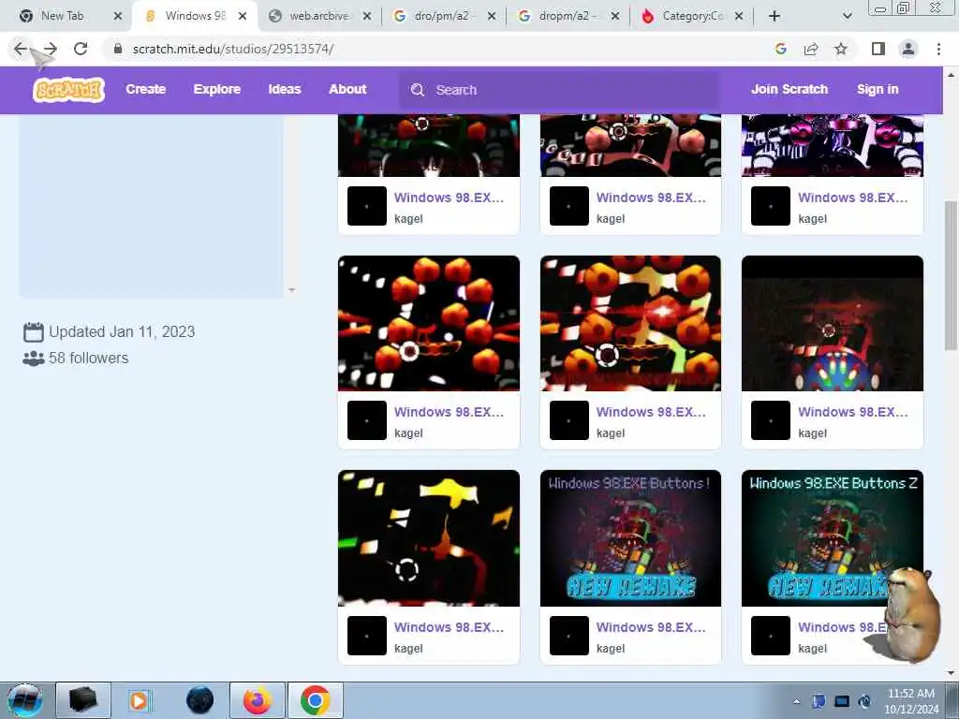This screenshot has width=959, height=719.
Task: Open the Explore menu item
Action: tap(217, 89)
